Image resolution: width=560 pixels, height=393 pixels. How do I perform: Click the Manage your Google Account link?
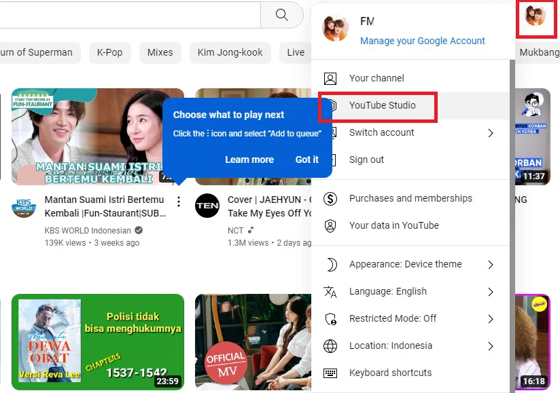coord(423,41)
